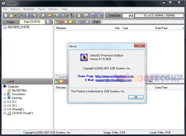Click the Save As double-floppy icon
This screenshot has width=186, height=136.
coord(34,15)
